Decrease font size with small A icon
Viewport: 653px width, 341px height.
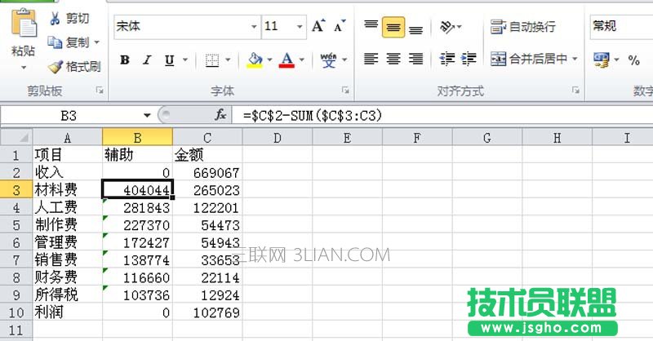click(x=340, y=26)
